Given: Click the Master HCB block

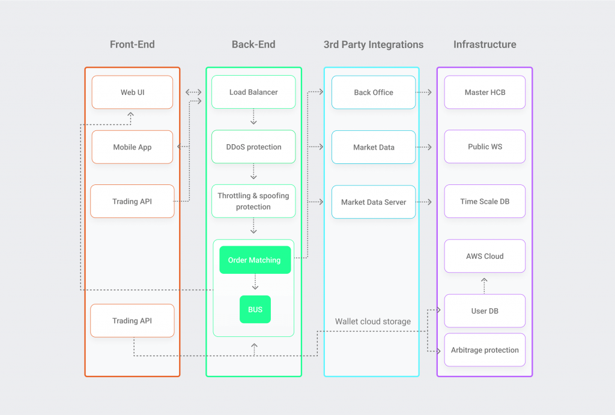Looking at the screenshot, I should 485,92.
